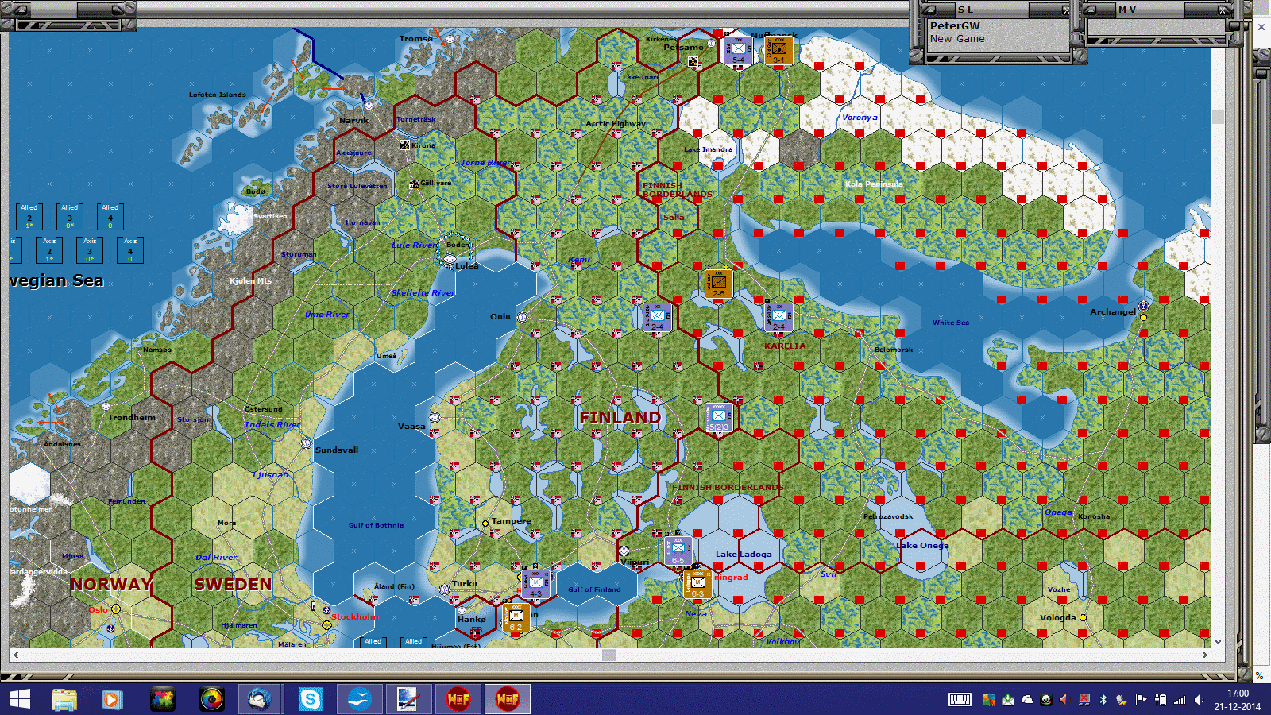Viewport: 1271px width, 715px height.
Task: Click the Narvik port symbol
Action: coord(368,104)
